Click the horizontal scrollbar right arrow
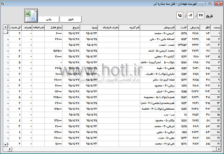This screenshot has width=224, height=154. [x=219, y=149]
